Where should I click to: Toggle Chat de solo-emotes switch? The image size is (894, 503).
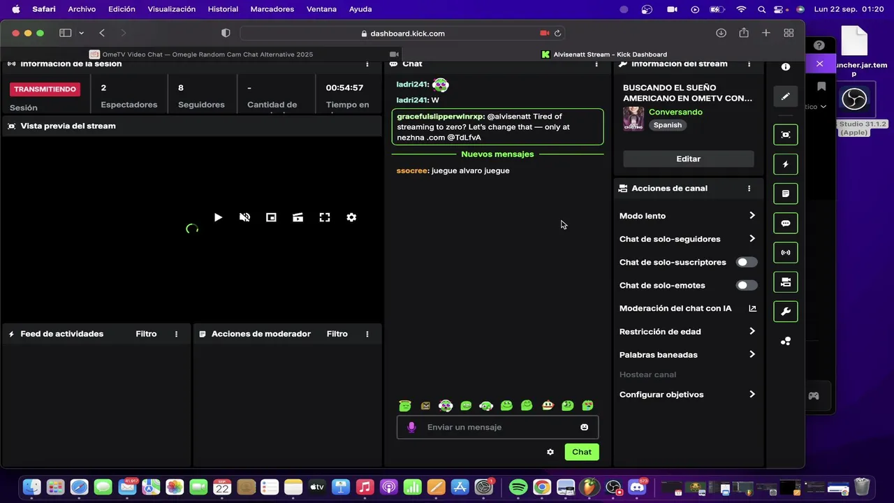click(747, 285)
